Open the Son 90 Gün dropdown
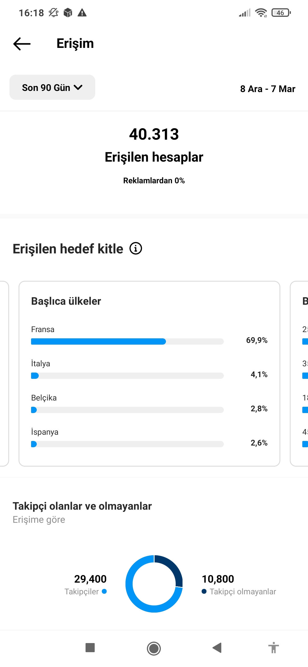 52,87
